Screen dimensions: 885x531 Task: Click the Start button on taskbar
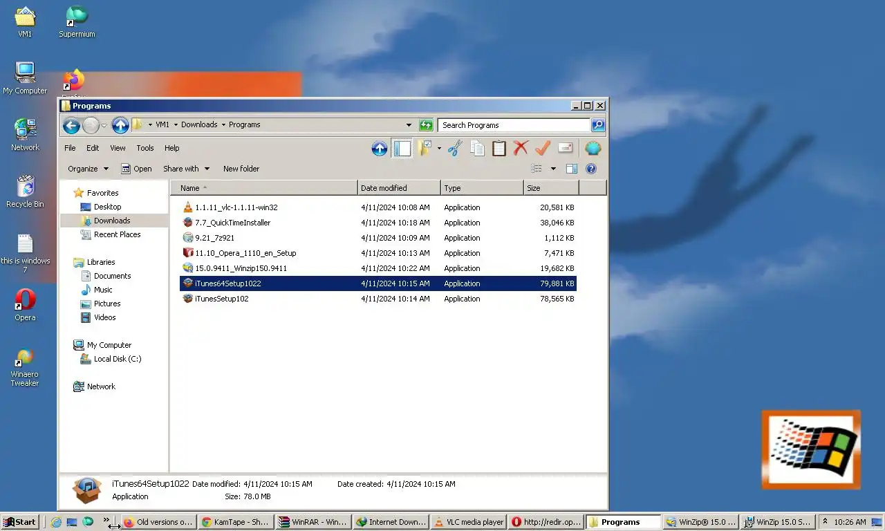pos(19,522)
